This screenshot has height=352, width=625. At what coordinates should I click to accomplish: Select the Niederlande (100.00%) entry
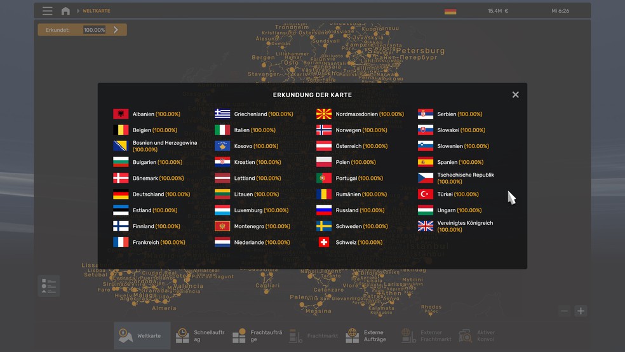coord(252,242)
